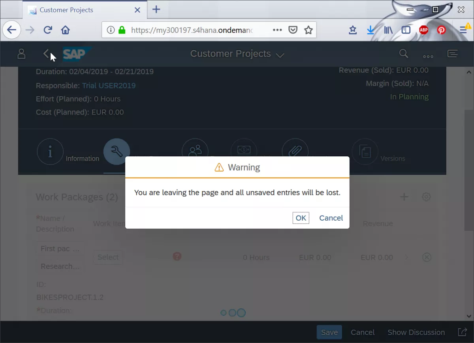The width and height of the screenshot is (474, 343).
Task: Click OK in the Warning dialog
Action: coord(301,218)
